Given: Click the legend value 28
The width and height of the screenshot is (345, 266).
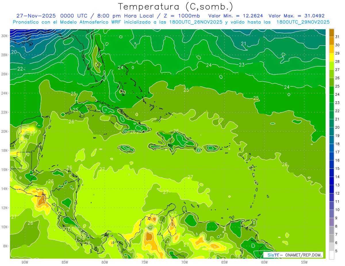Looking at the screenshot, I should 338,61.
